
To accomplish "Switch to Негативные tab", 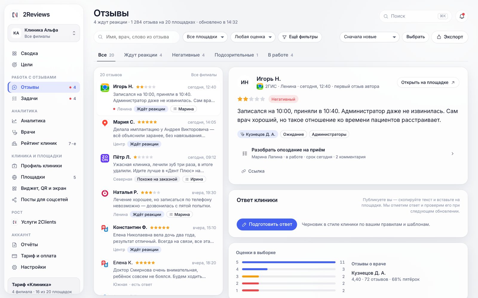I will (188, 55).
